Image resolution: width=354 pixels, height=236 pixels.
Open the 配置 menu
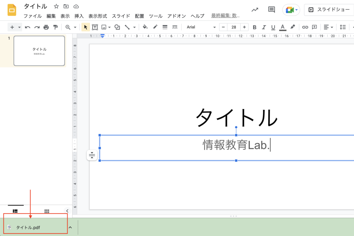[x=140, y=16]
